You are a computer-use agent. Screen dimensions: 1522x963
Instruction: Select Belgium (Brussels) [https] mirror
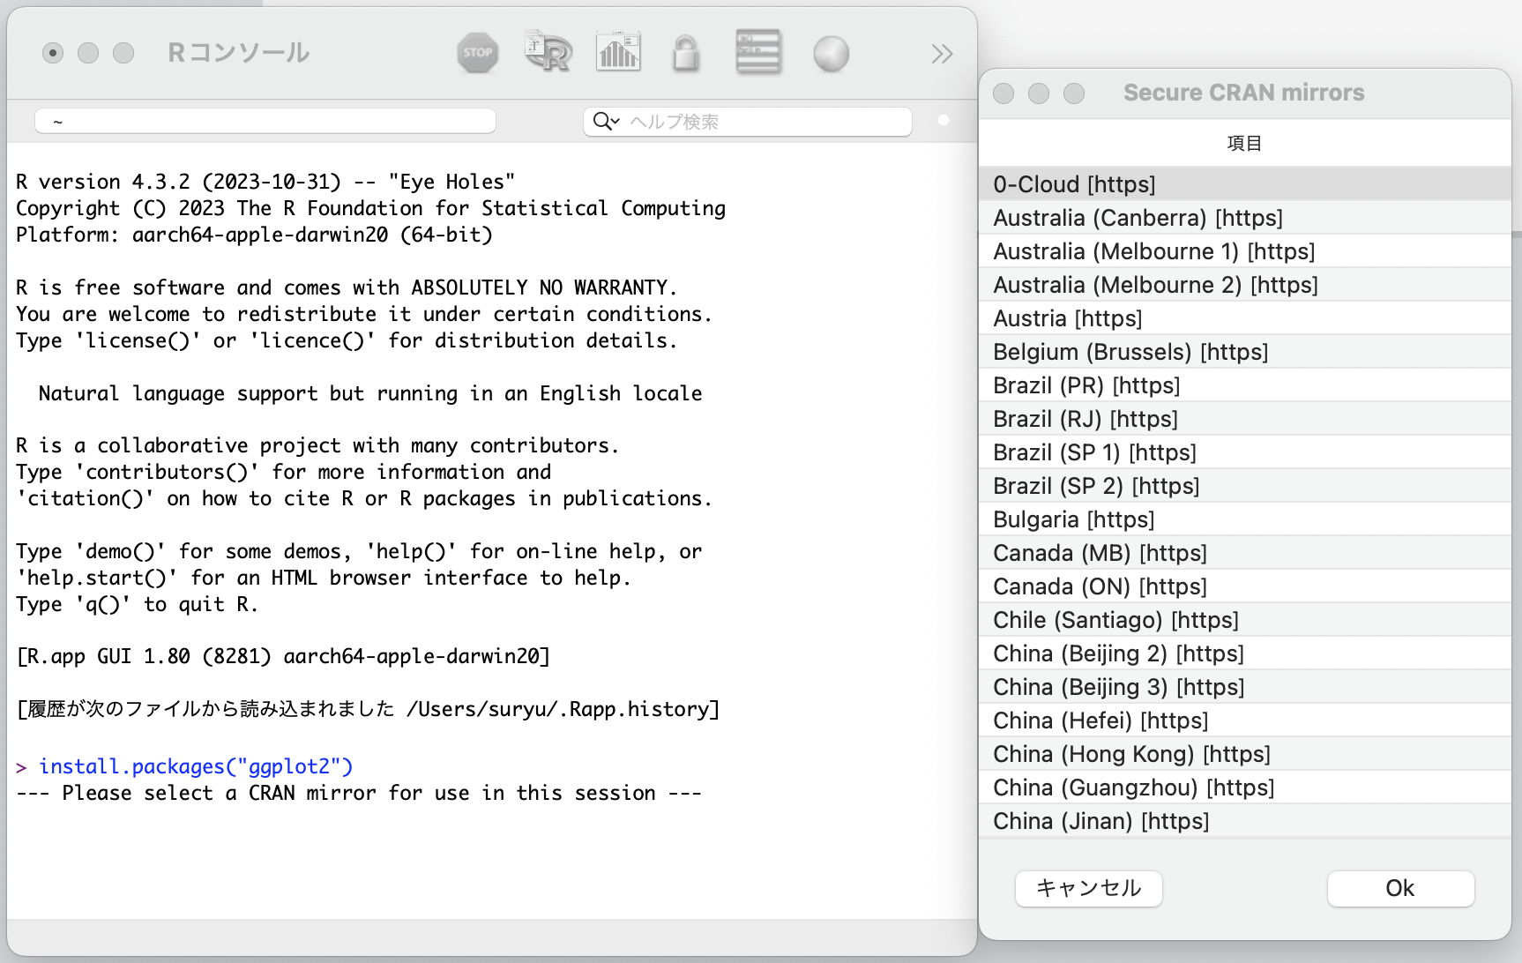[x=1245, y=351]
